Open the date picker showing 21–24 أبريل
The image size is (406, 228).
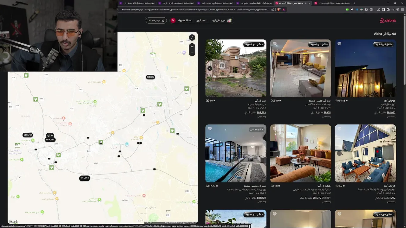point(202,20)
